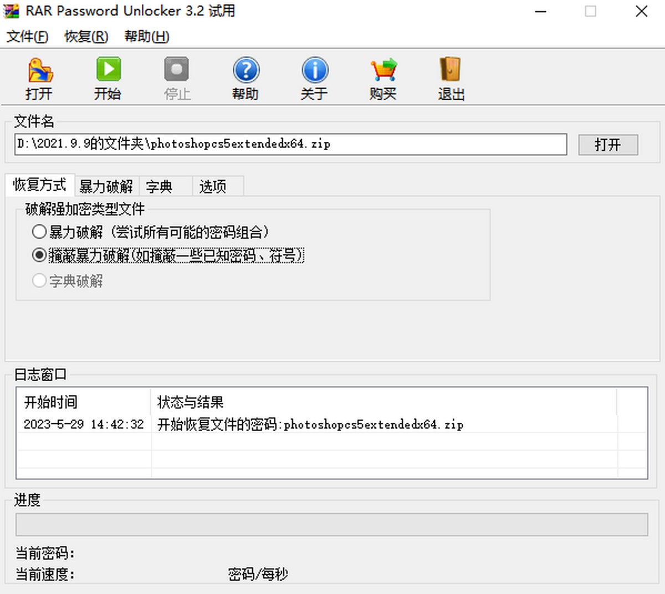Open the 帮助(H) menu
The height and width of the screenshot is (594, 665).
pos(147,37)
